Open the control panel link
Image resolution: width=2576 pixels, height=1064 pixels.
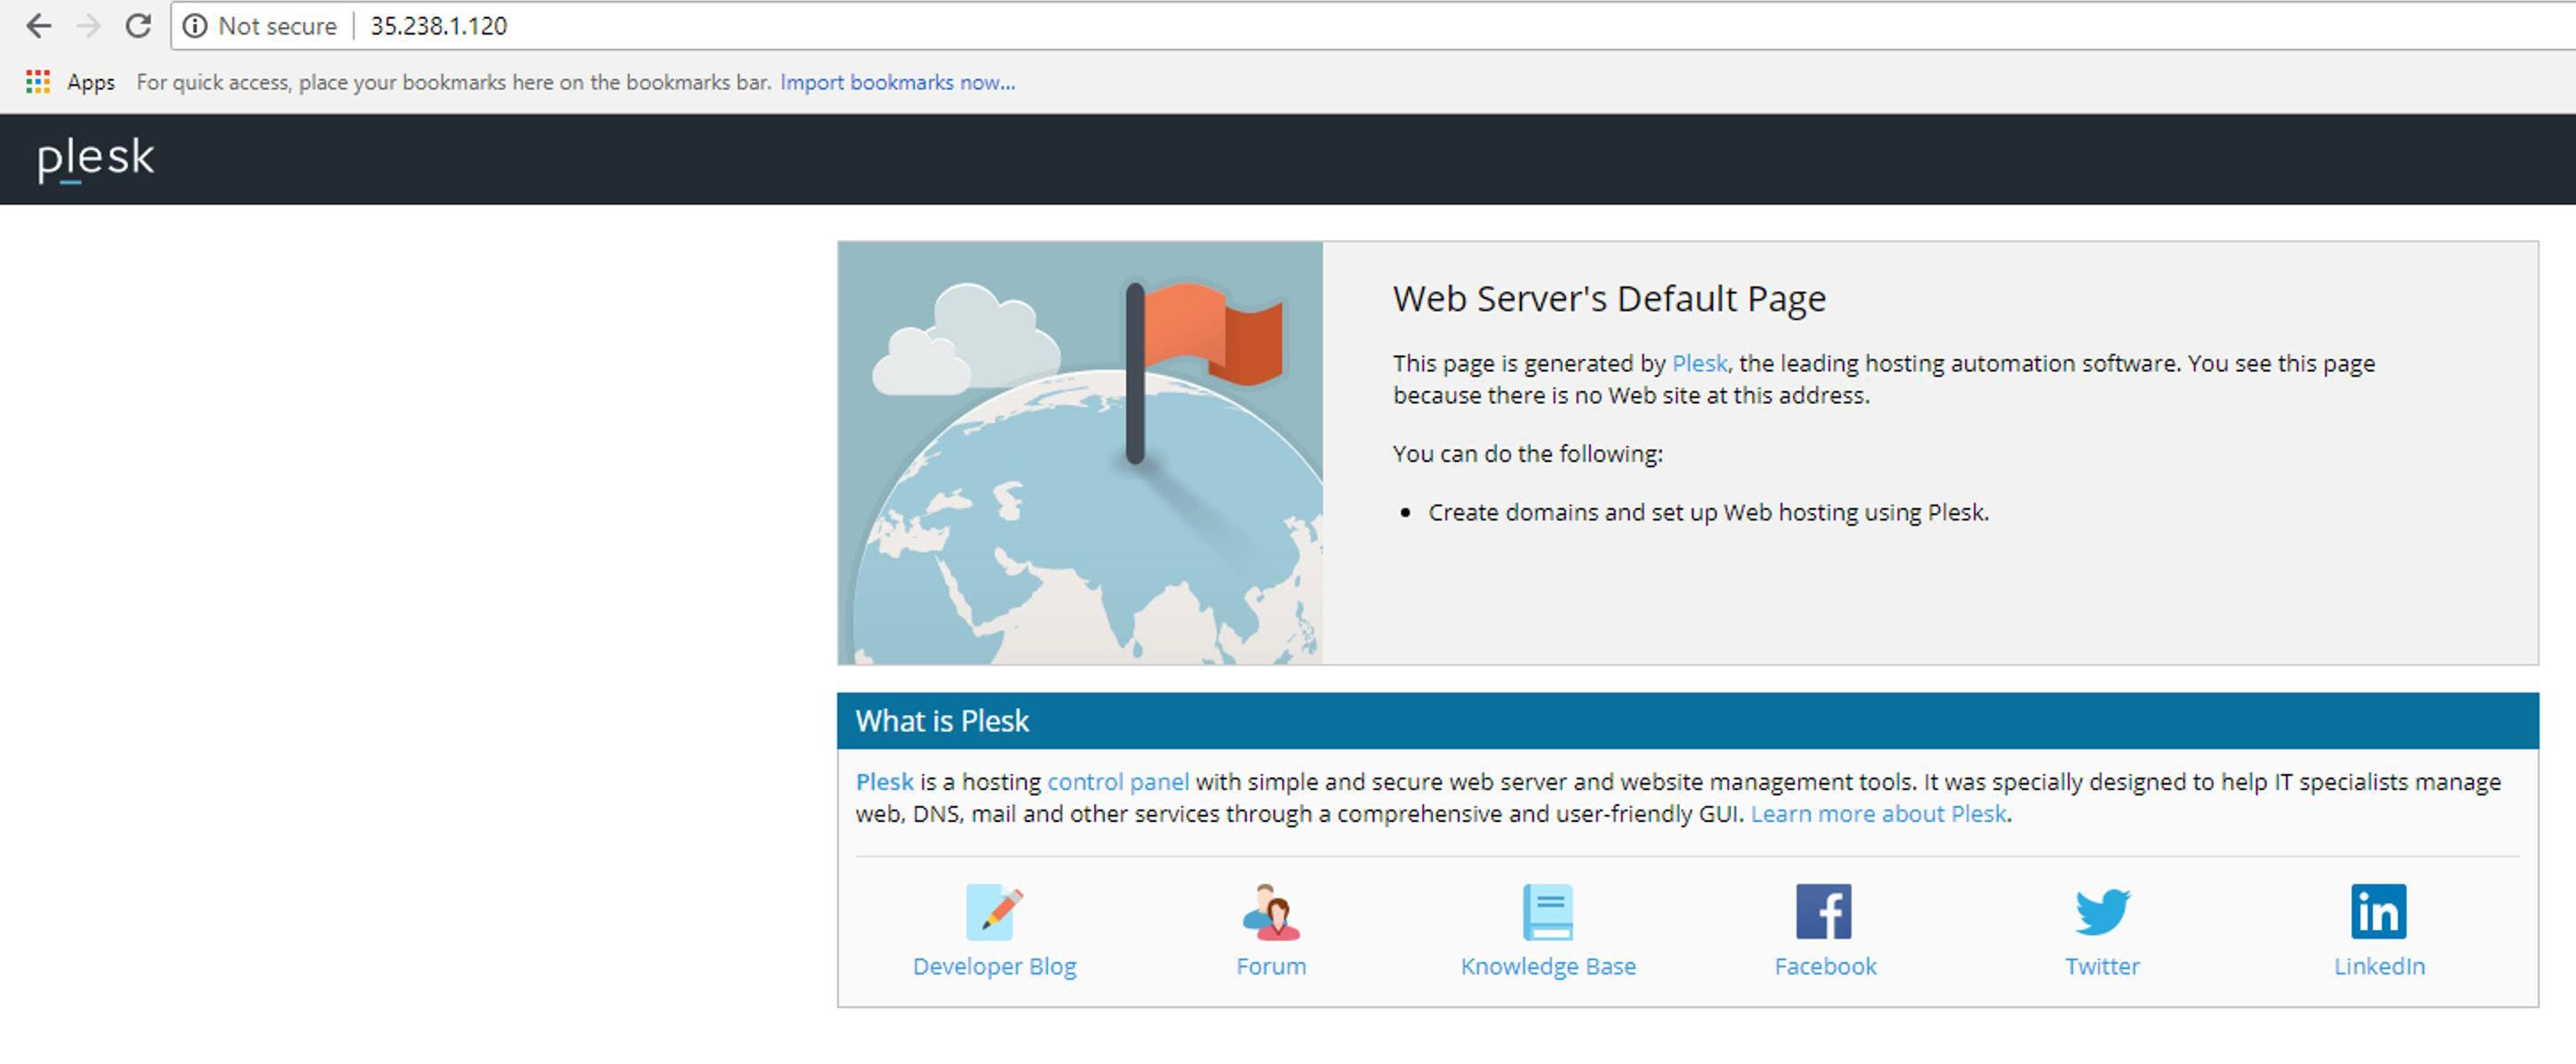click(1117, 782)
